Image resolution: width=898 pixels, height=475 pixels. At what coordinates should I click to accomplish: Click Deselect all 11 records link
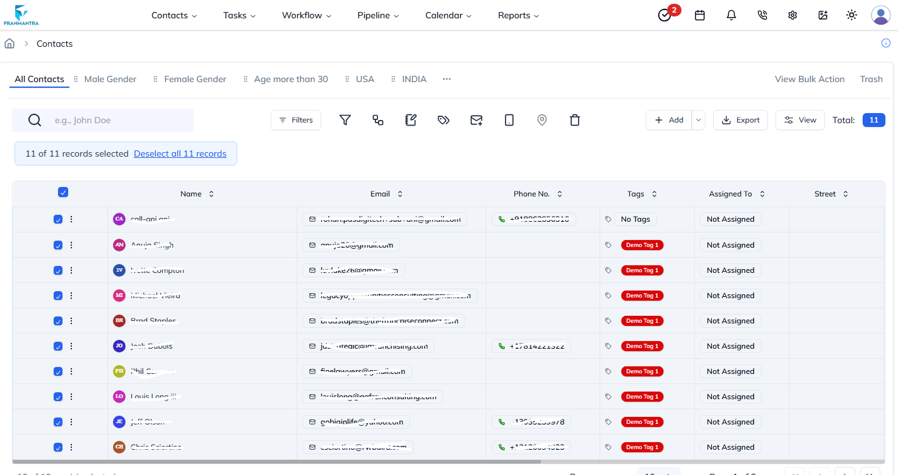pos(180,153)
